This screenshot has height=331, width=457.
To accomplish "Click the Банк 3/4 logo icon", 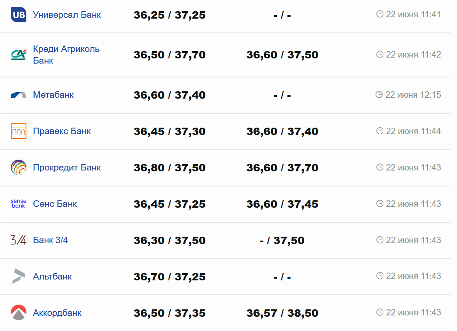I will tap(19, 240).
